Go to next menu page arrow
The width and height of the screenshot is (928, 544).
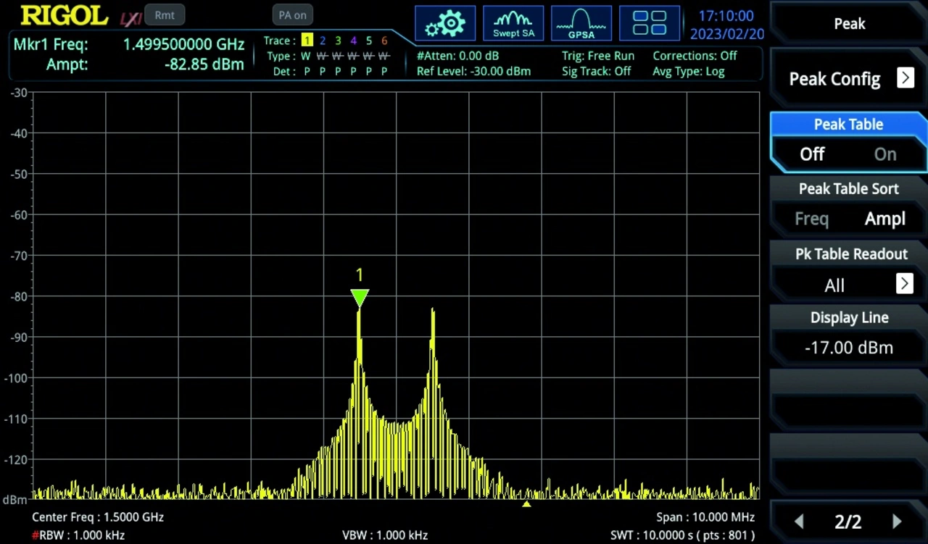897,522
